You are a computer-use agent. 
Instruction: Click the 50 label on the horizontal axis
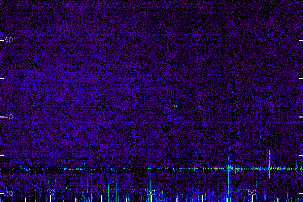[252, 192]
